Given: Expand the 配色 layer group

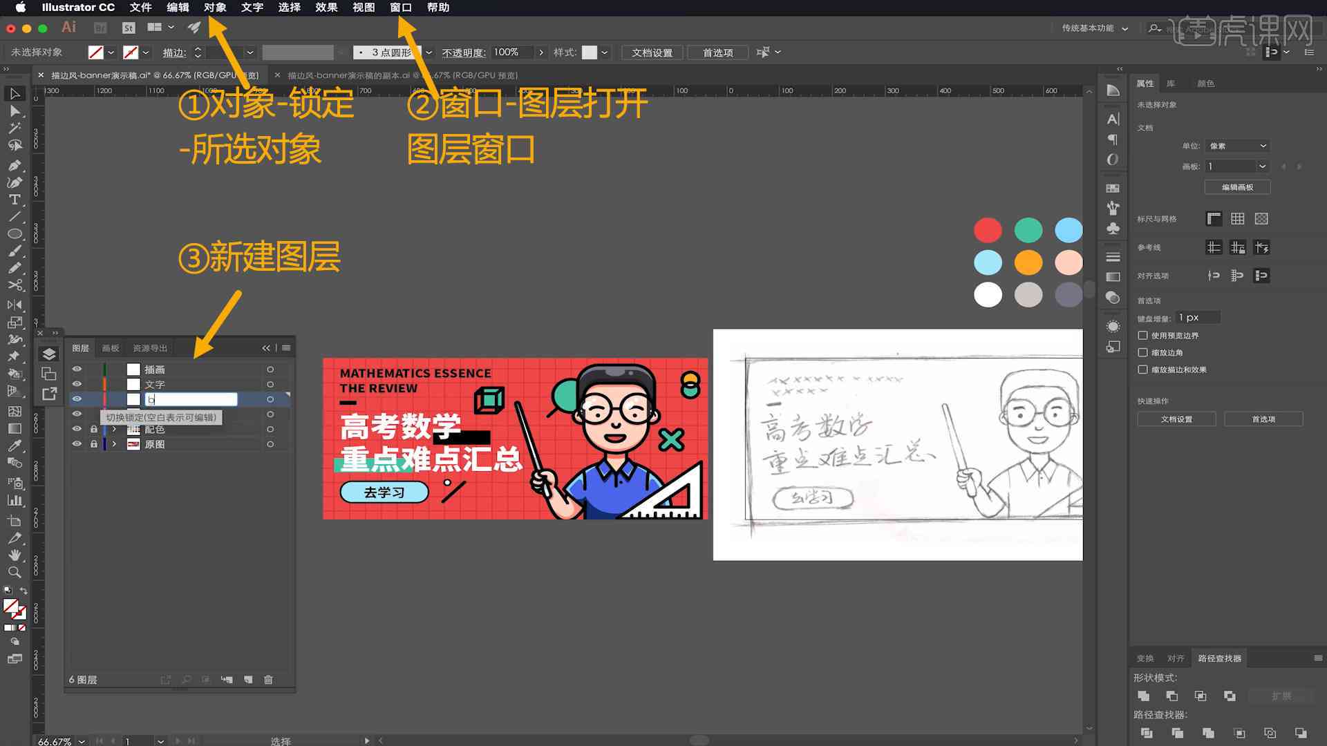Looking at the screenshot, I should (x=114, y=428).
